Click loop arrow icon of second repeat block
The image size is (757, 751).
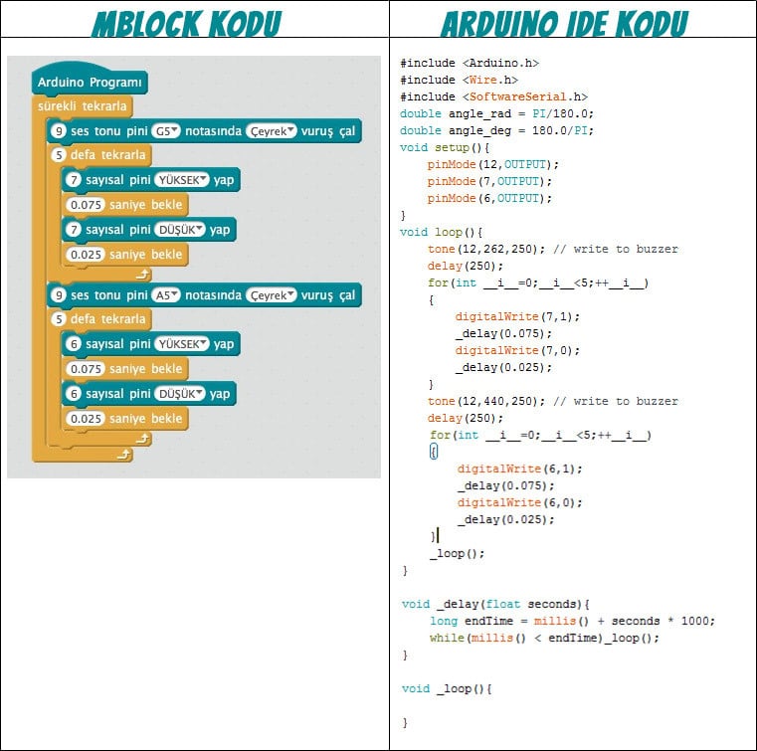(143, 439)
